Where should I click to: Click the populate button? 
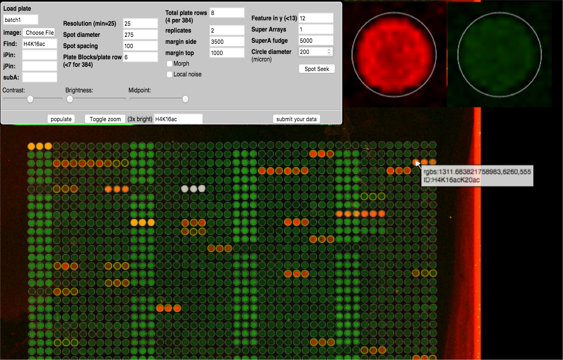[x=61, y=119]
